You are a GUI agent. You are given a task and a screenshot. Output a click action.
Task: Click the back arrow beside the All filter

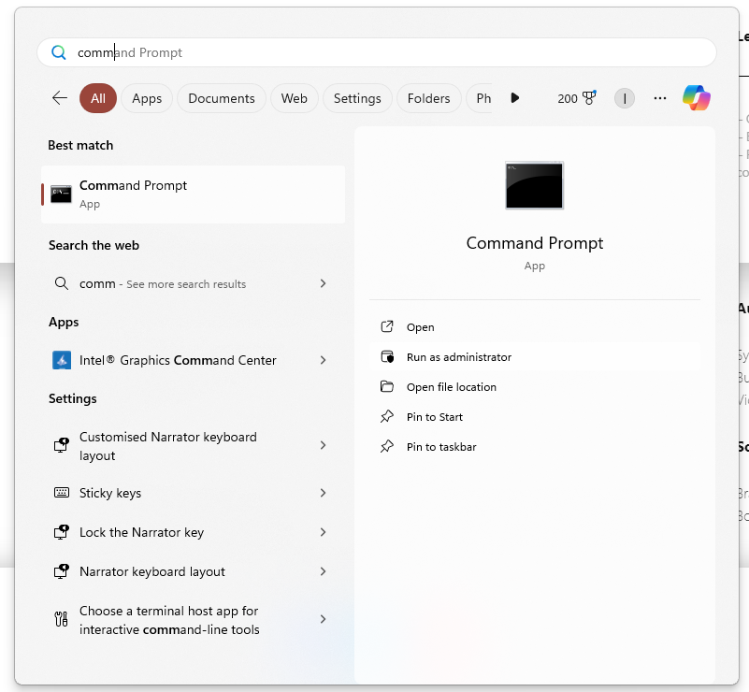pos(60,98)
